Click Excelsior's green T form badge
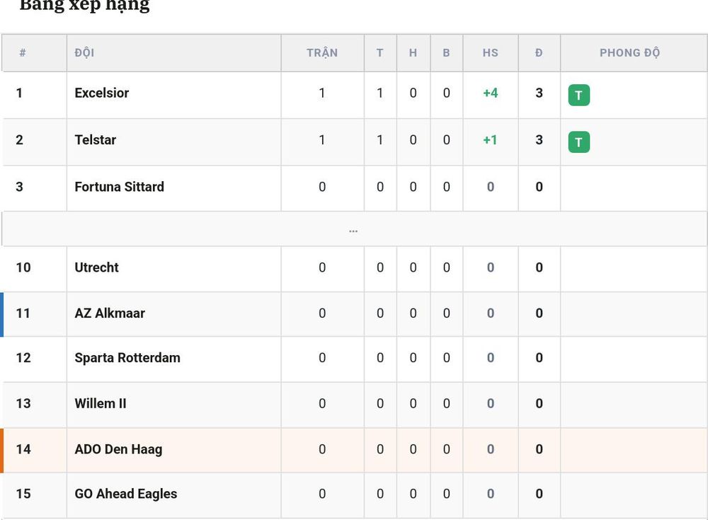This screenshot has width=708, height=520. point(579,96)
